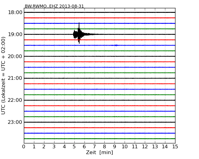Click the 20:00 time axis label
This screenshot has width=199, height=159.
pyautogui.click(x=15, y=56)
